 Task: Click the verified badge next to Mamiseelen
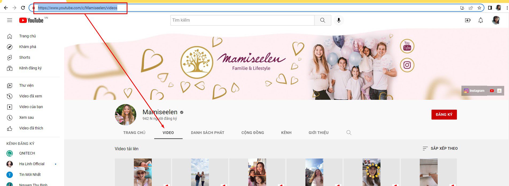click(x=182, y=112)
